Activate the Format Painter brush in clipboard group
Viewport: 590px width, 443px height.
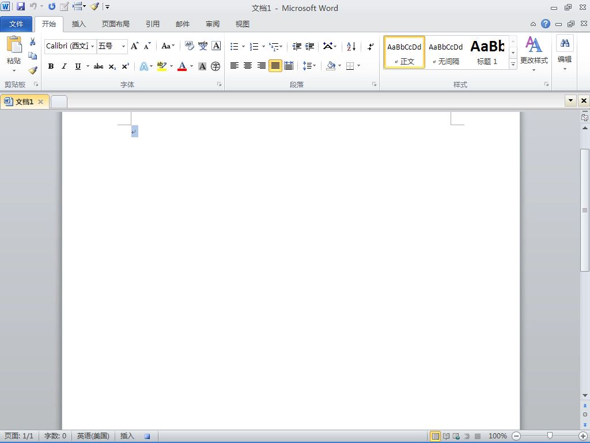click(x=33, y=70)
